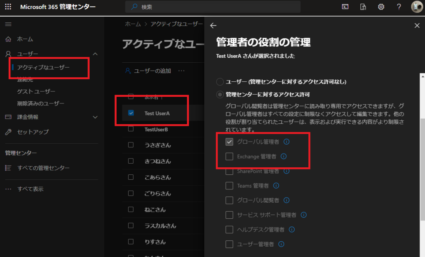425x257 pixels.
Task: Select the ラスカルさん row checkbox
Action: 131,225
